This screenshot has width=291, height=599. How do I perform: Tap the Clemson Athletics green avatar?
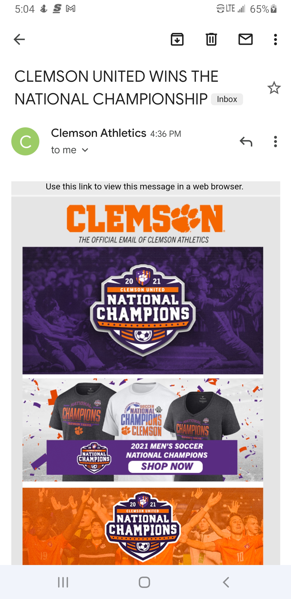[x=25, y=141]
